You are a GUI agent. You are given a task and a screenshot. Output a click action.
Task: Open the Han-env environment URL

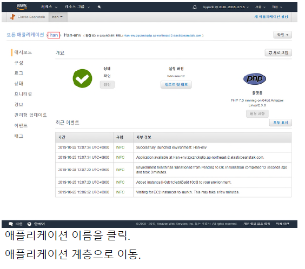[162, 36]
